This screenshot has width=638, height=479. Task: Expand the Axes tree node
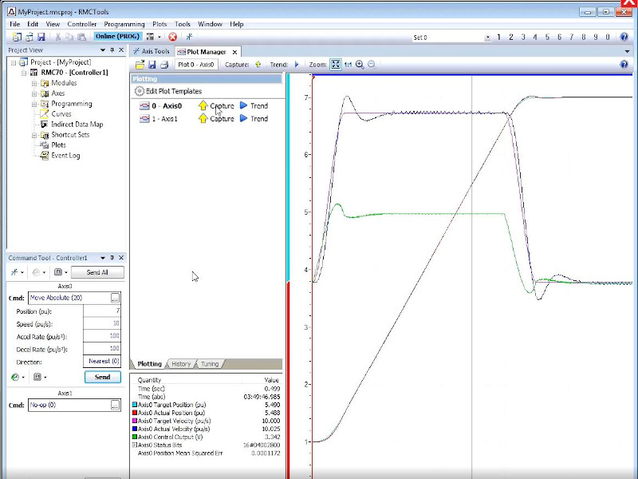coord(34,93)
